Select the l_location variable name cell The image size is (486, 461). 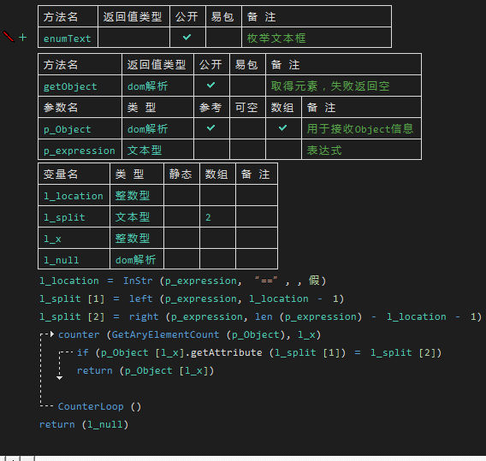pos(74,195)
